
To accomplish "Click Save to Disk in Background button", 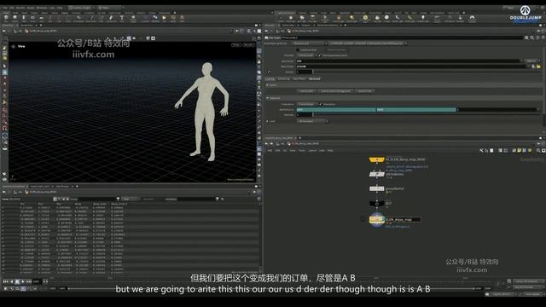I will point(335,91).
